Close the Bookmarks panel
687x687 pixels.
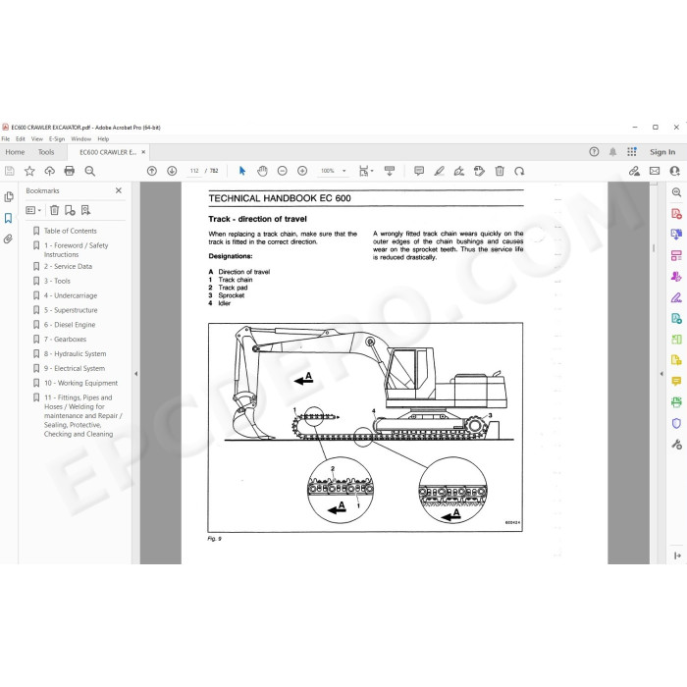119,190
